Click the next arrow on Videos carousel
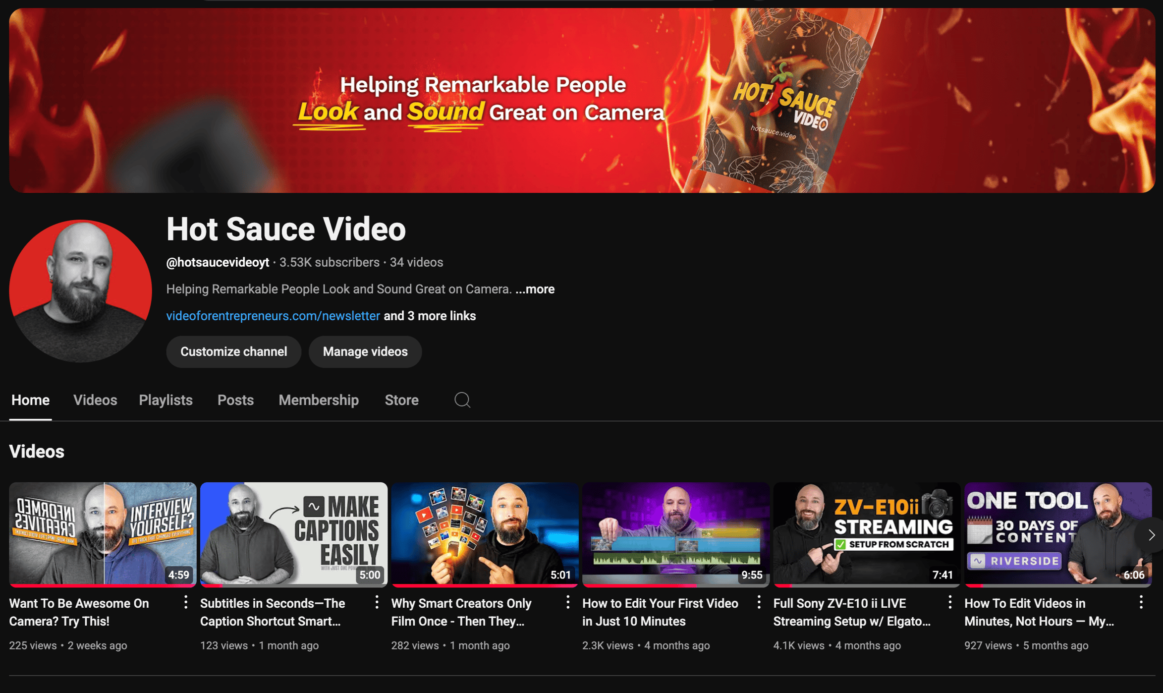 (x=1151, y=535)
